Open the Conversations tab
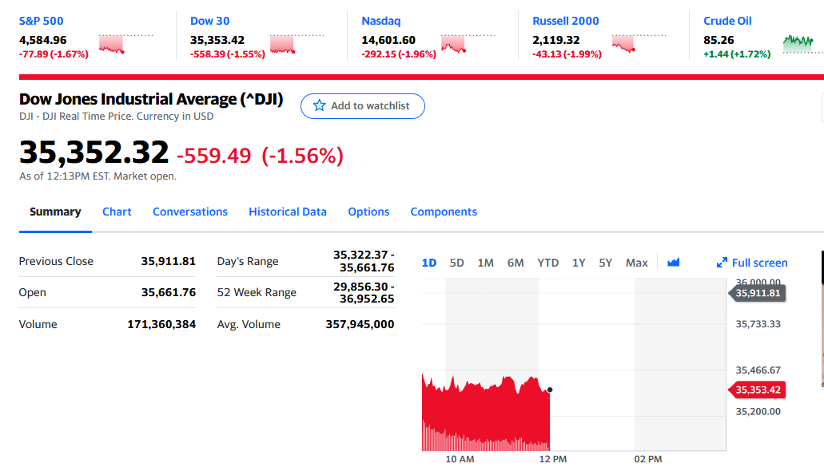Image resolution: width=824 pixels, height=467 pixels. [189, 212]
